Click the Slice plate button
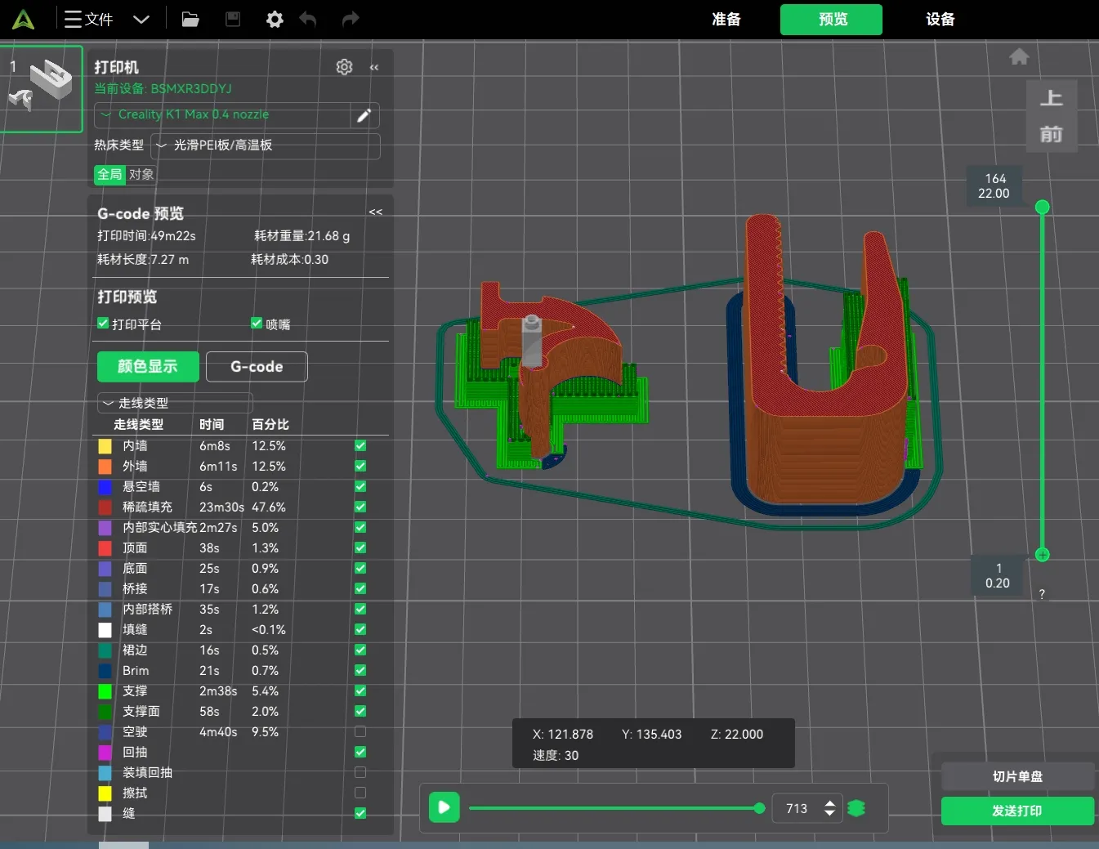 pyautogui.click(x=1017, y=776)
